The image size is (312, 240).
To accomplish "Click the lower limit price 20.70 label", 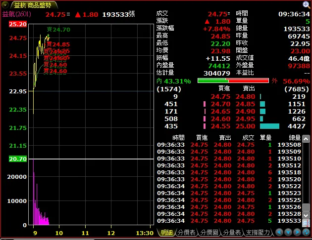I will click(x=18, y=159).
